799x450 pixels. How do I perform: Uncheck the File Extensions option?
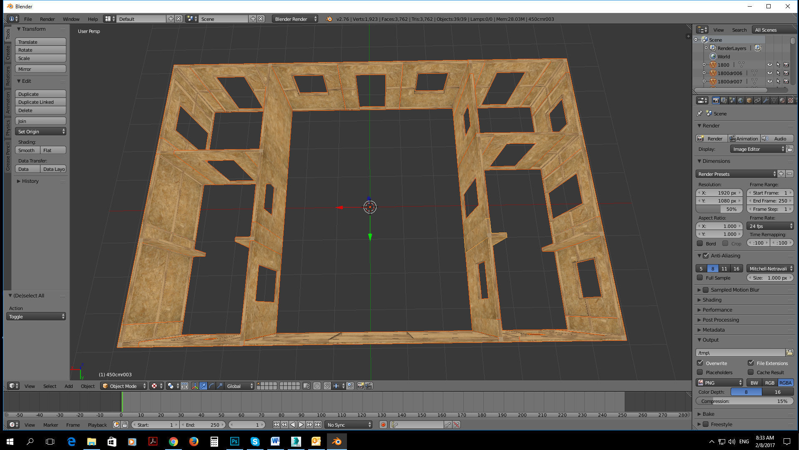[751, 363]
